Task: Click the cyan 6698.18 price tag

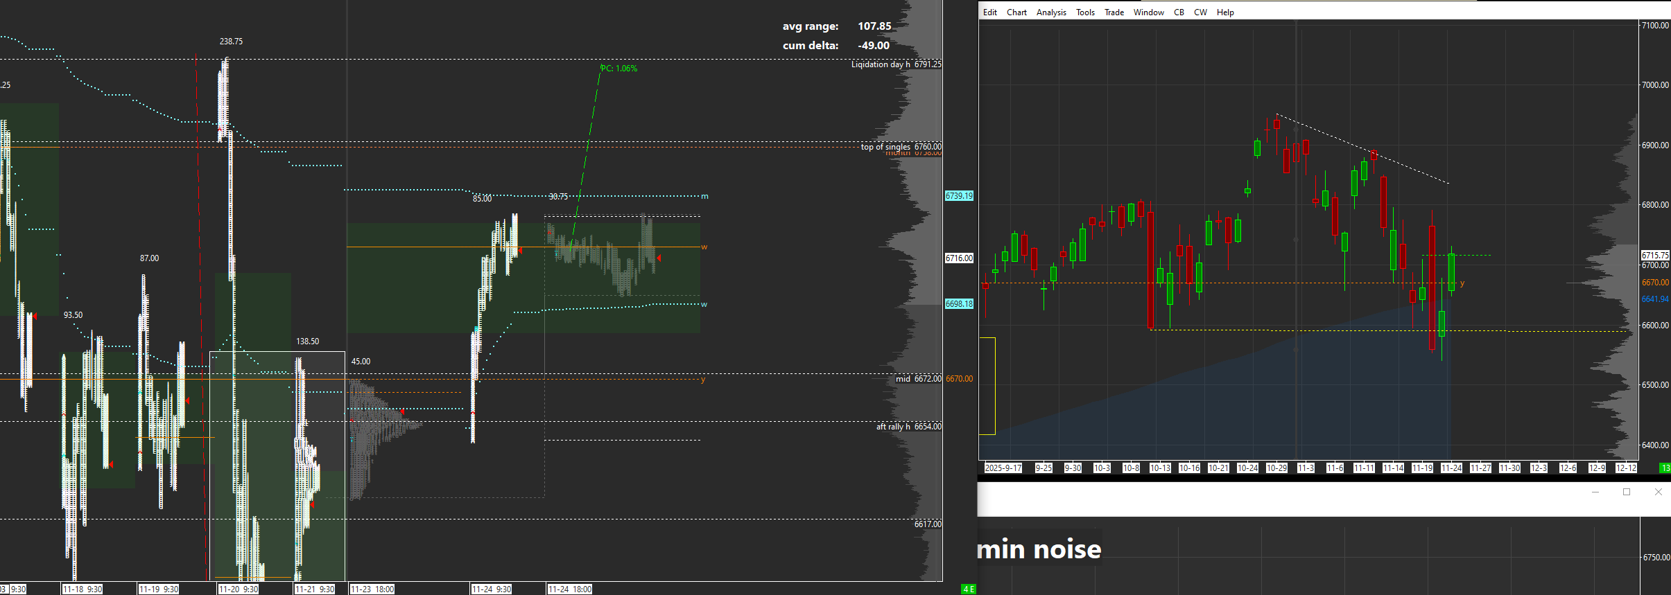Action: click(x=959, y=304)
